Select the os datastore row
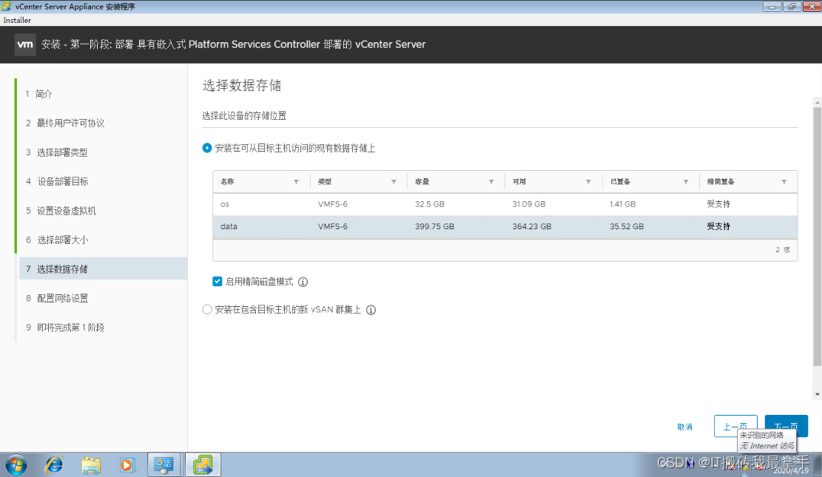This screenshot has width=822, height=477. (505, 204)
